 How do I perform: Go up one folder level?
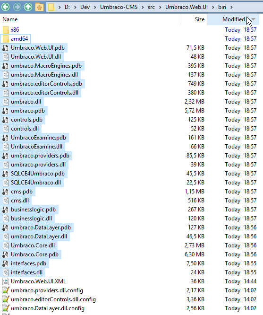coord(28,7)
